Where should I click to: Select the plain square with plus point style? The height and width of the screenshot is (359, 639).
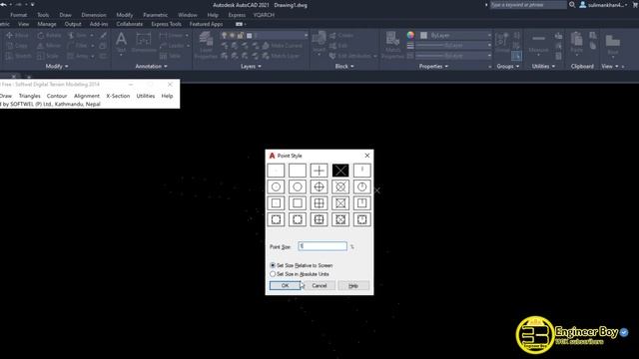point(319,203)
